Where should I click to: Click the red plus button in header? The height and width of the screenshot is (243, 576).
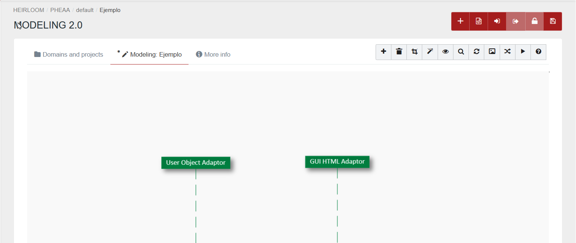tap(460, 21)
